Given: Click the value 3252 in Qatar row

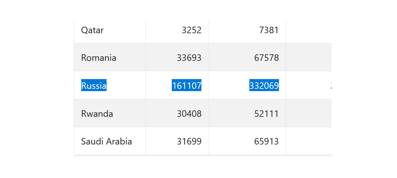Looking at the screenshot, I should pyautogui.click(x=192, y=30).
